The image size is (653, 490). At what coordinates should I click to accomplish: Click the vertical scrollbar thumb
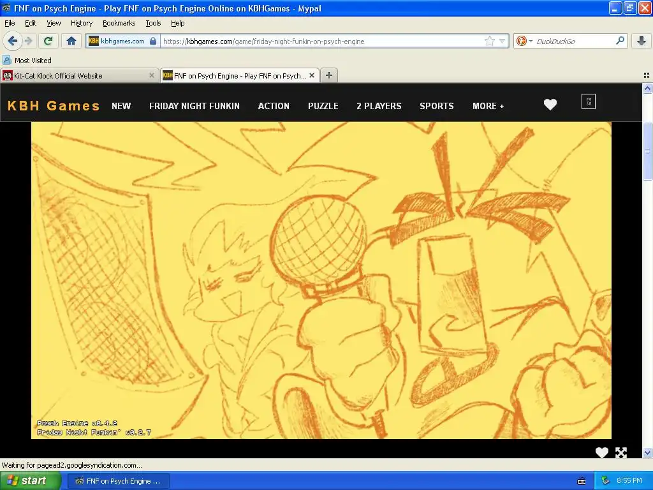tap(647, 152)
